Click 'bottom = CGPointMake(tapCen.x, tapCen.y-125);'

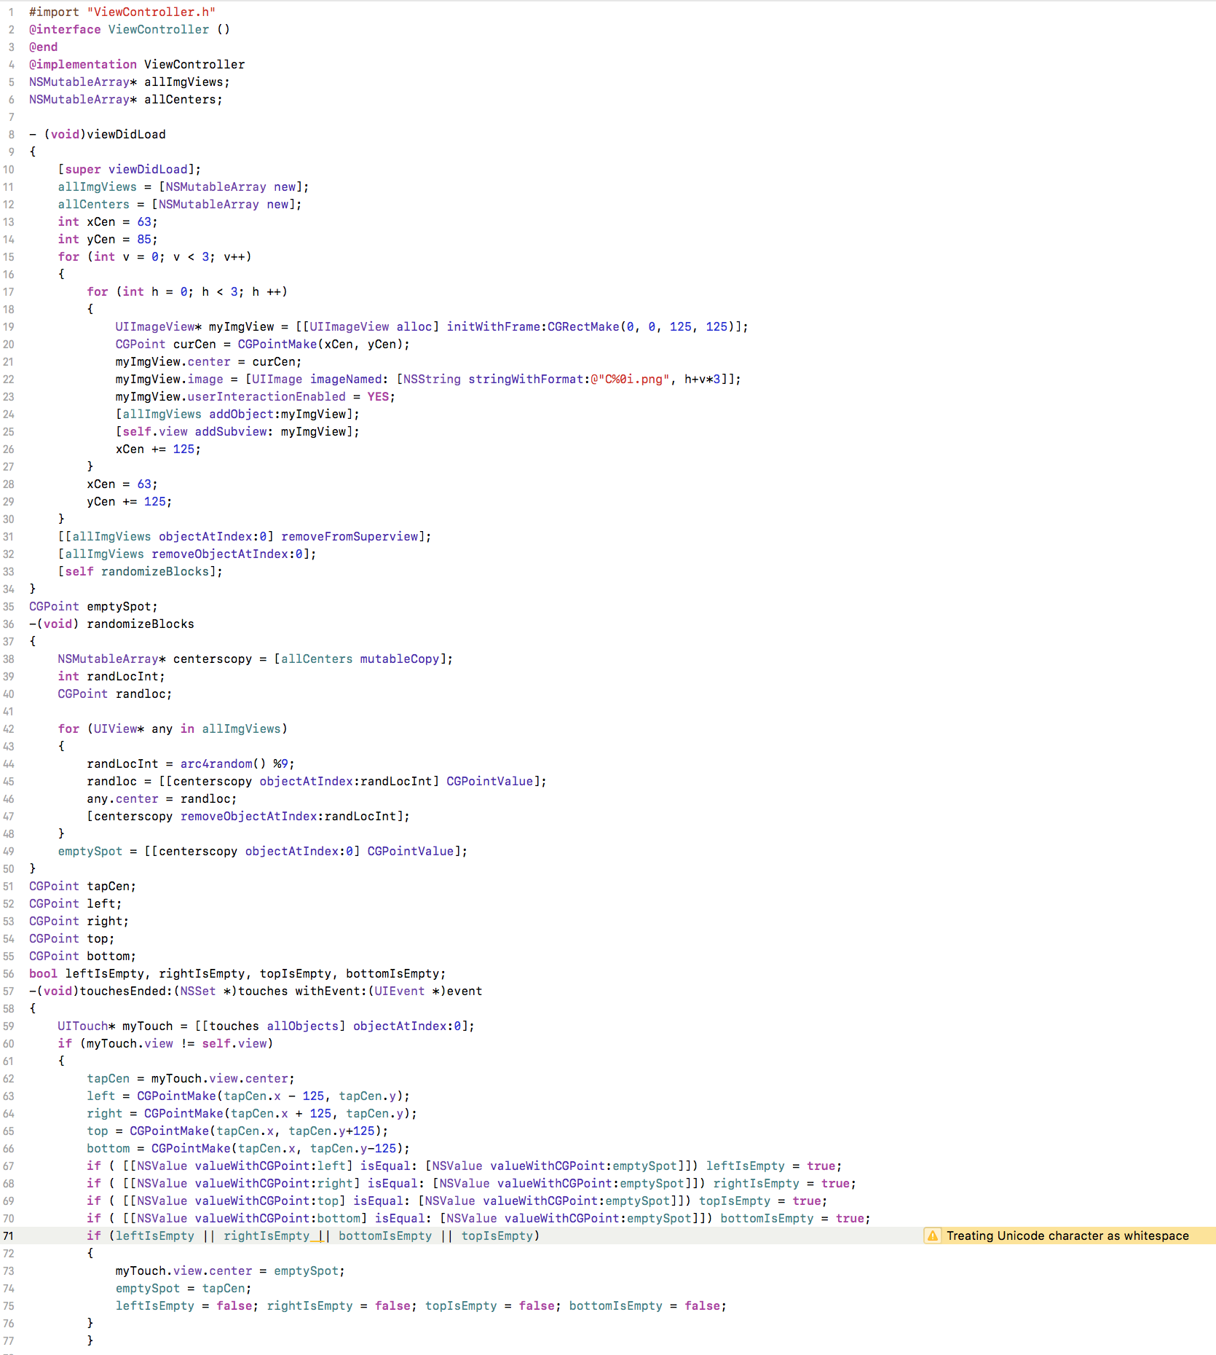(248, 1148)
